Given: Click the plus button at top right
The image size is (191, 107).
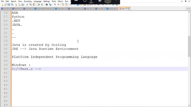Looking at the screenshot, I should 182,1.
